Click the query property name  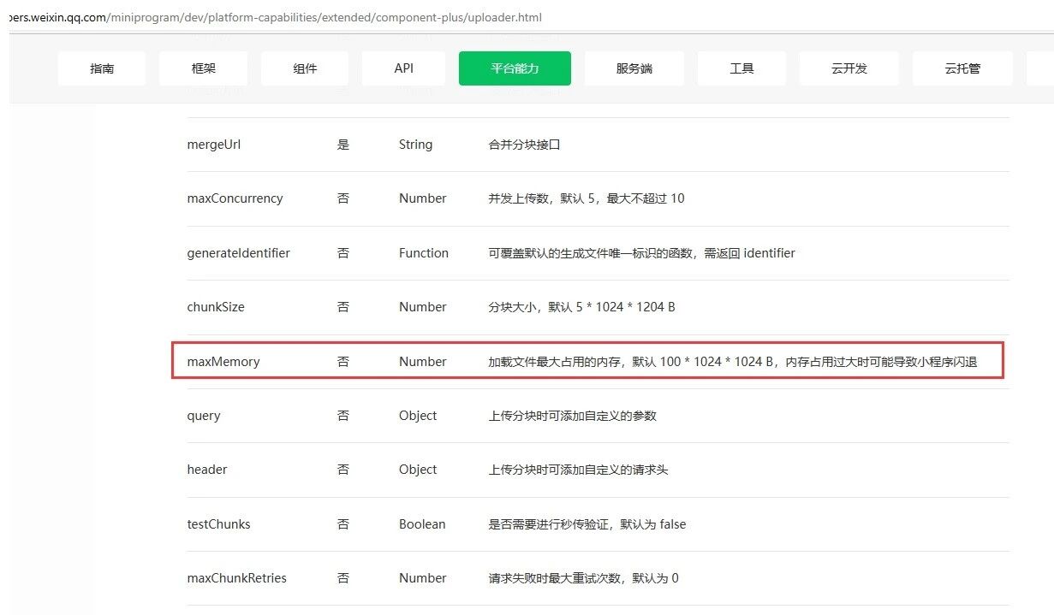tap(204, 416)
